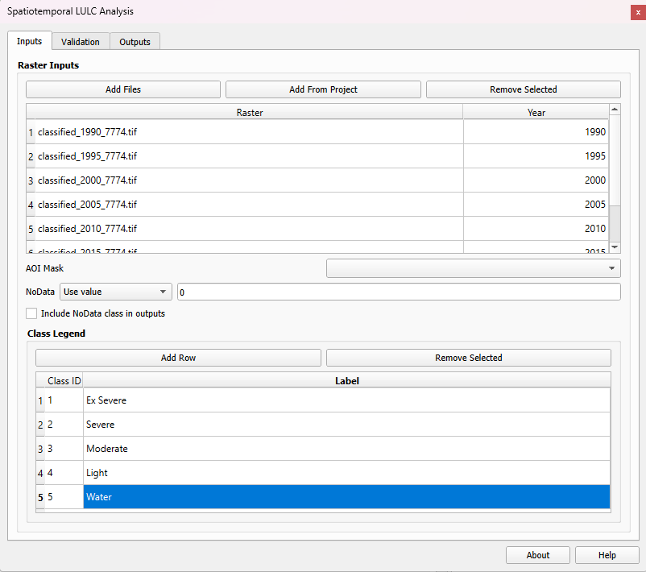646x572 pixels.
Task: Click the Add From Project button
Action: tap(322, 89)
